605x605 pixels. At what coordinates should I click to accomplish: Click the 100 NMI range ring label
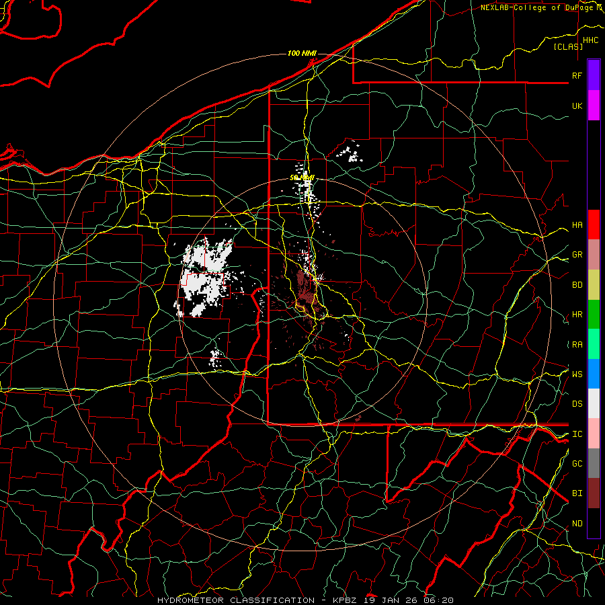(302, 53)
